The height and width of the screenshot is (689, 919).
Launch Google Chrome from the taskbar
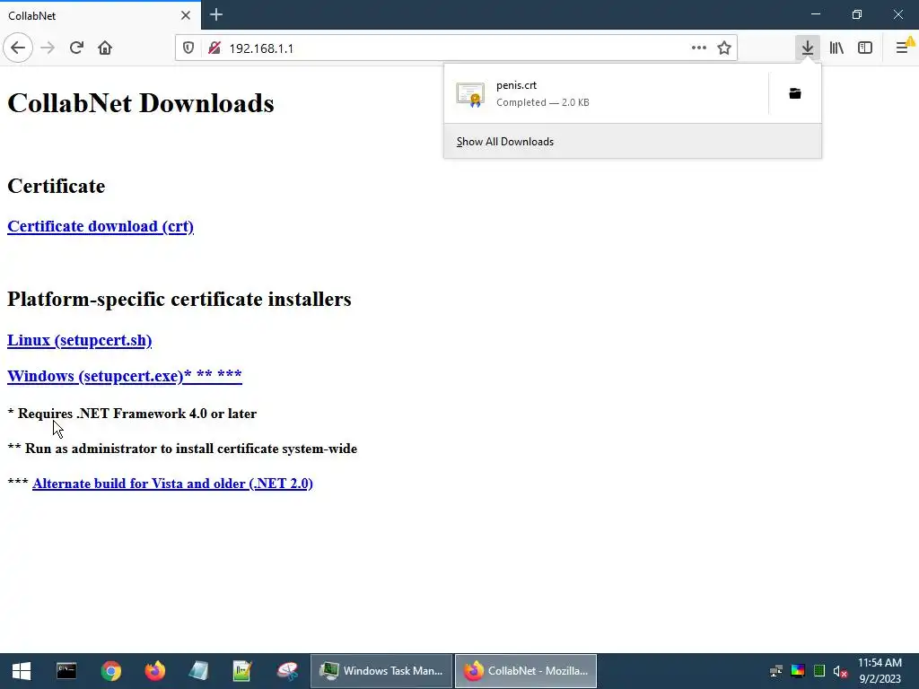coord(110,671)
